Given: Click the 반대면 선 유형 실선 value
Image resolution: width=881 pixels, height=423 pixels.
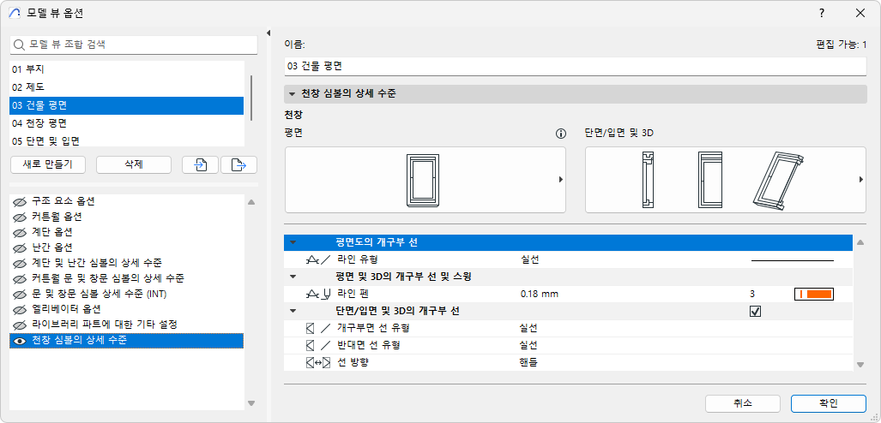Looking at the screenshot, I should [x=530, y=345].
